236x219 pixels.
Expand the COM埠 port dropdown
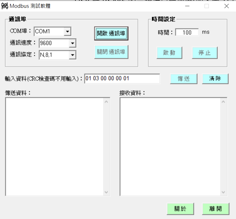pyautogui.click(x=67, y=32)
